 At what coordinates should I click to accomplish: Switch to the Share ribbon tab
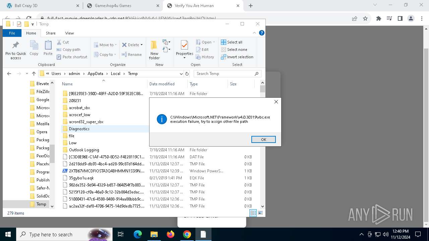coord(51,33)
